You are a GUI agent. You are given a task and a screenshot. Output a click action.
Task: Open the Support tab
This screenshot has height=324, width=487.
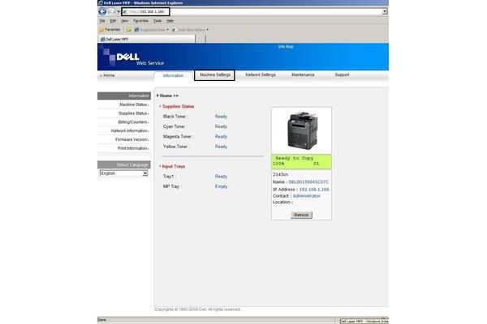(x=342, y=75)
